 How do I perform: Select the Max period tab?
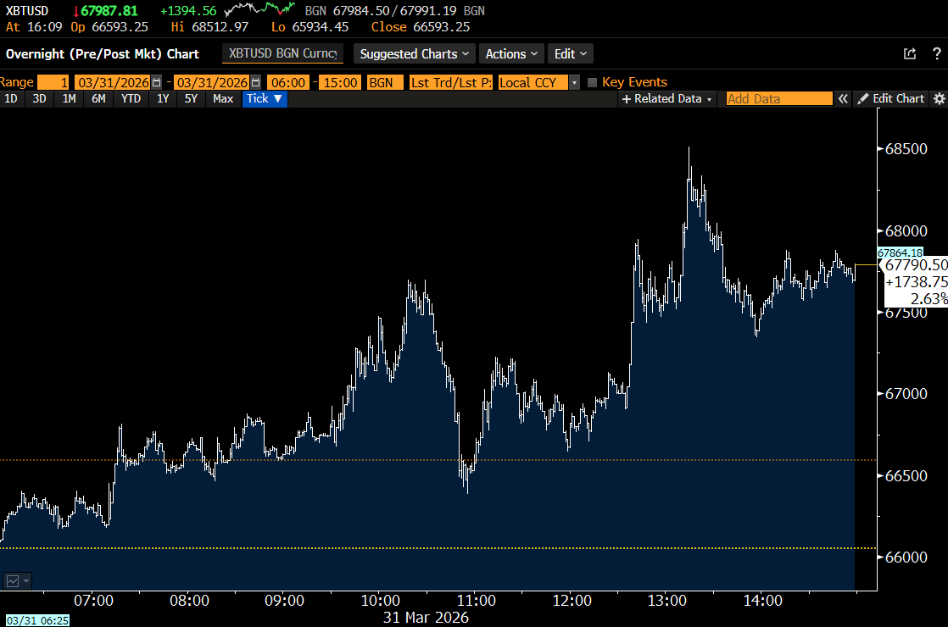(223, 99)
